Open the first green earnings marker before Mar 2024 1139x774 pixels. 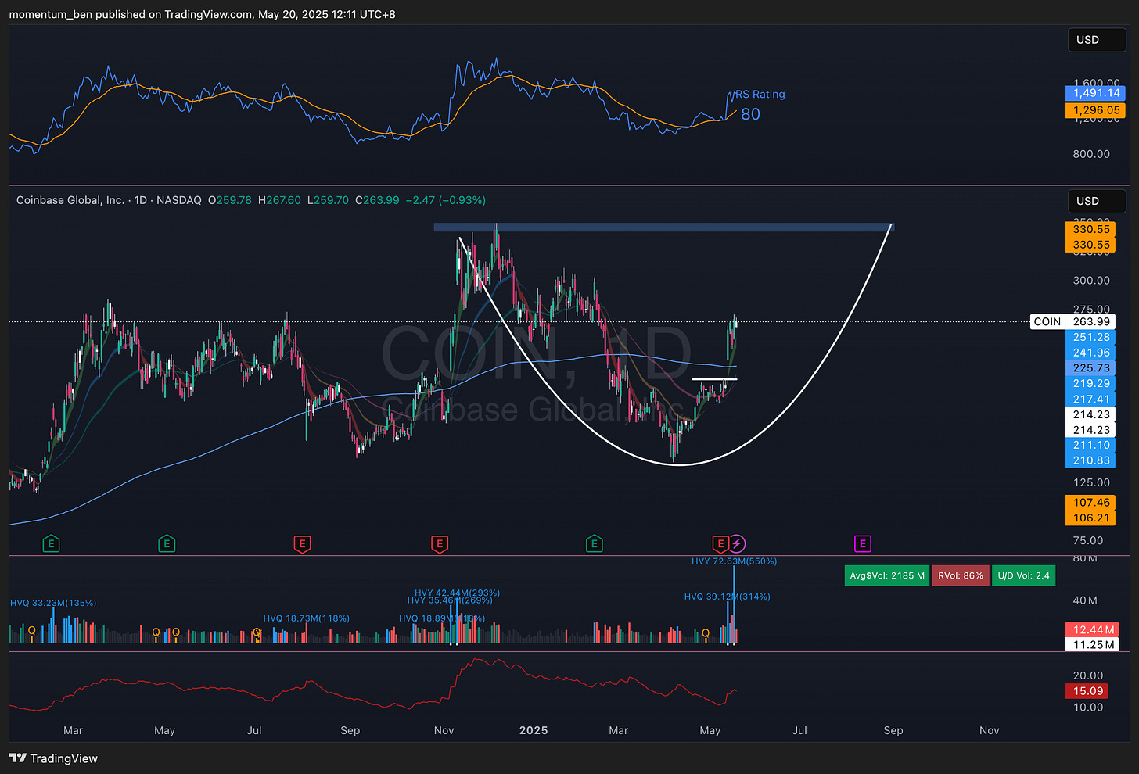51,543
